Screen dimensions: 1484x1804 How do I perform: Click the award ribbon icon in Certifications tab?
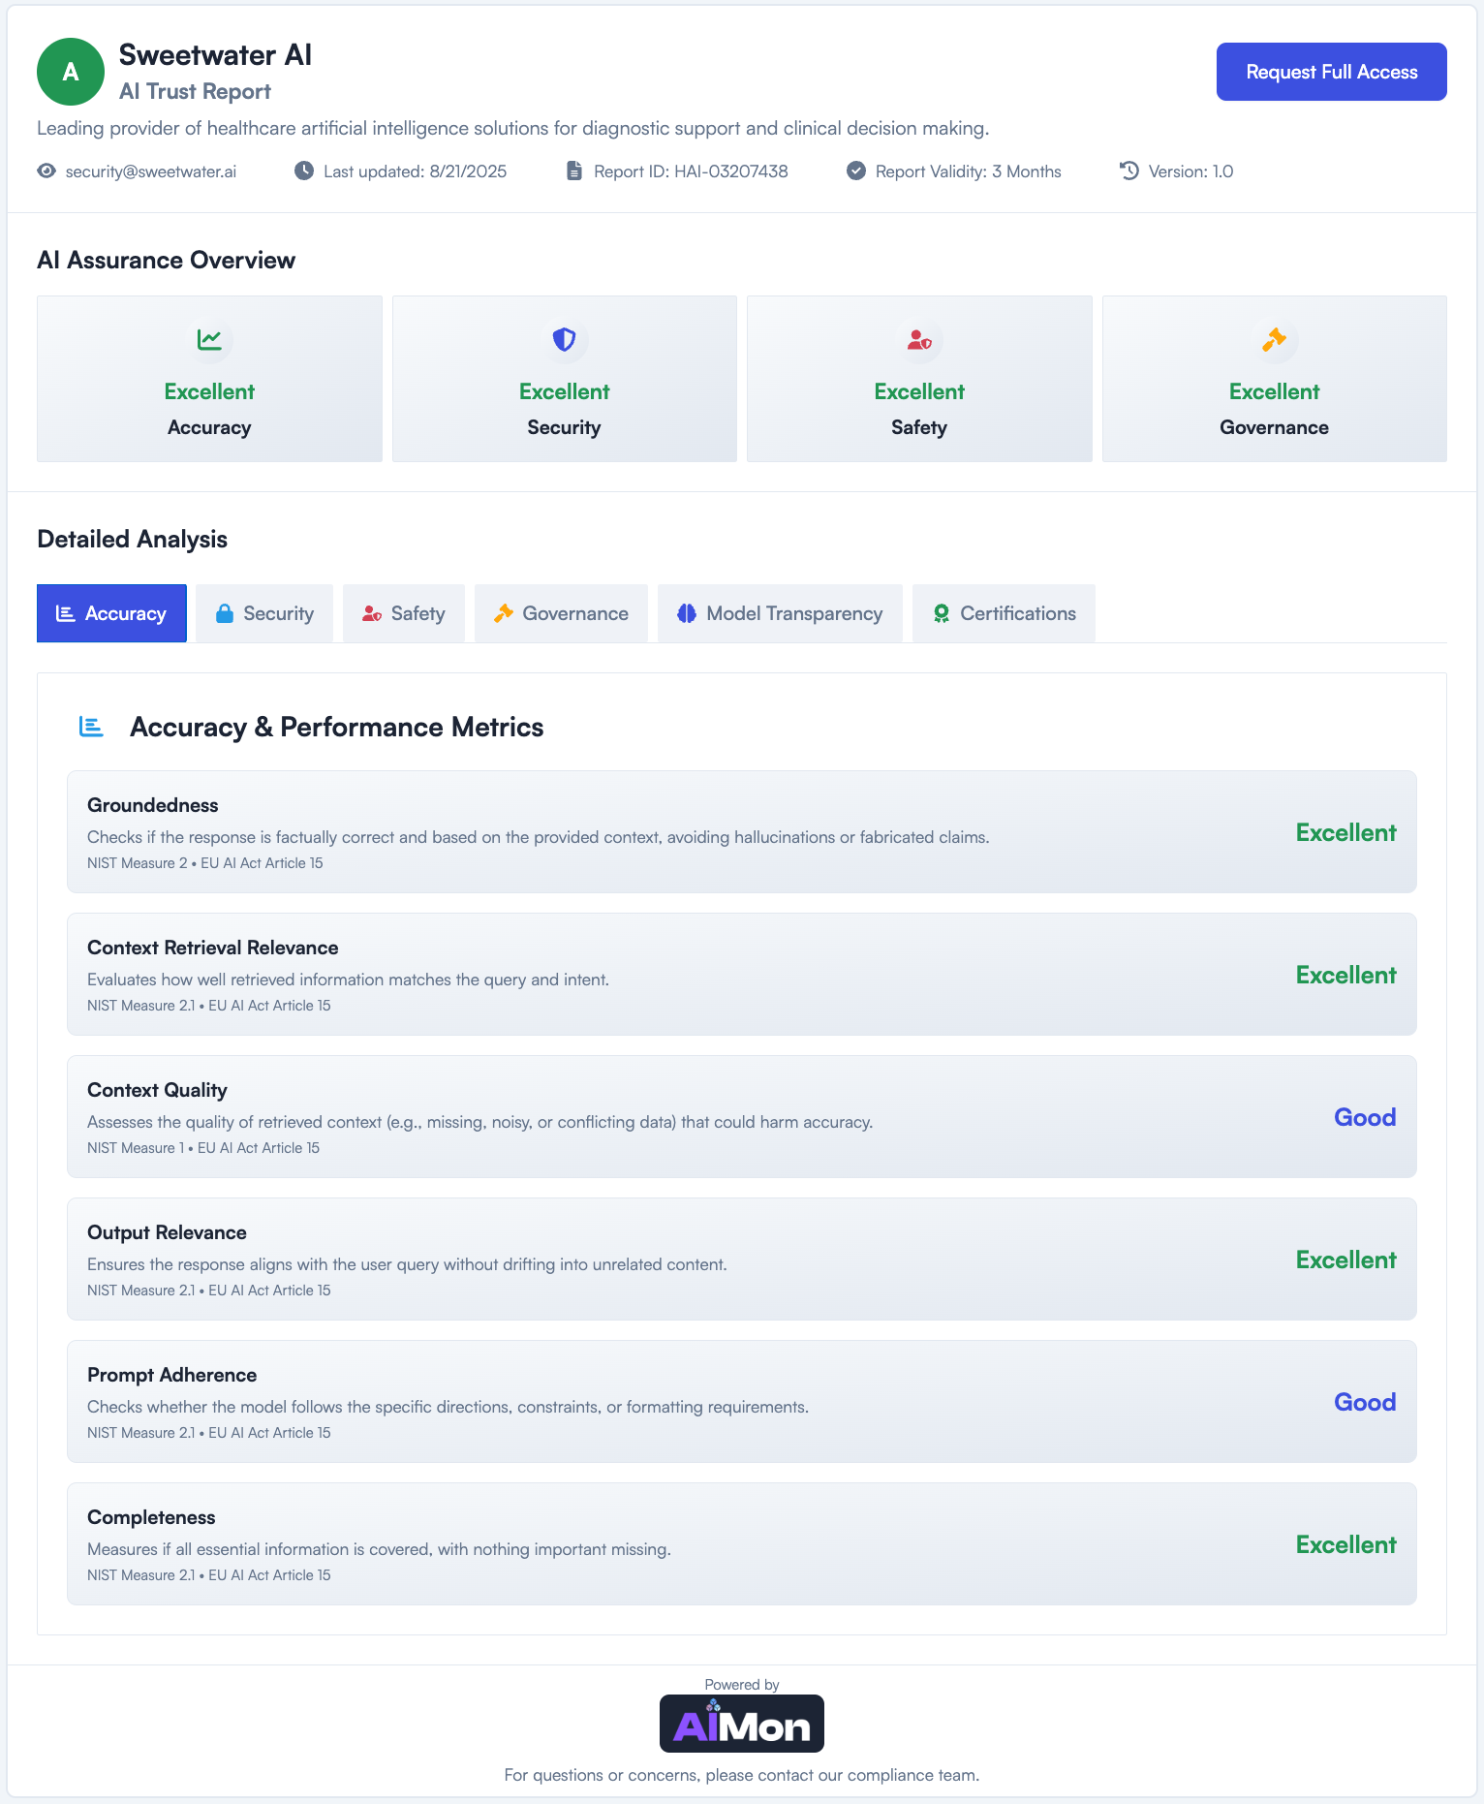point(942,613)
